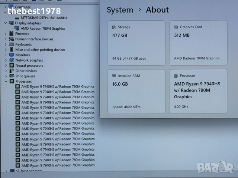Expand Mice and other pointing devices
238x178 pixels.
(x=6, y=50)
